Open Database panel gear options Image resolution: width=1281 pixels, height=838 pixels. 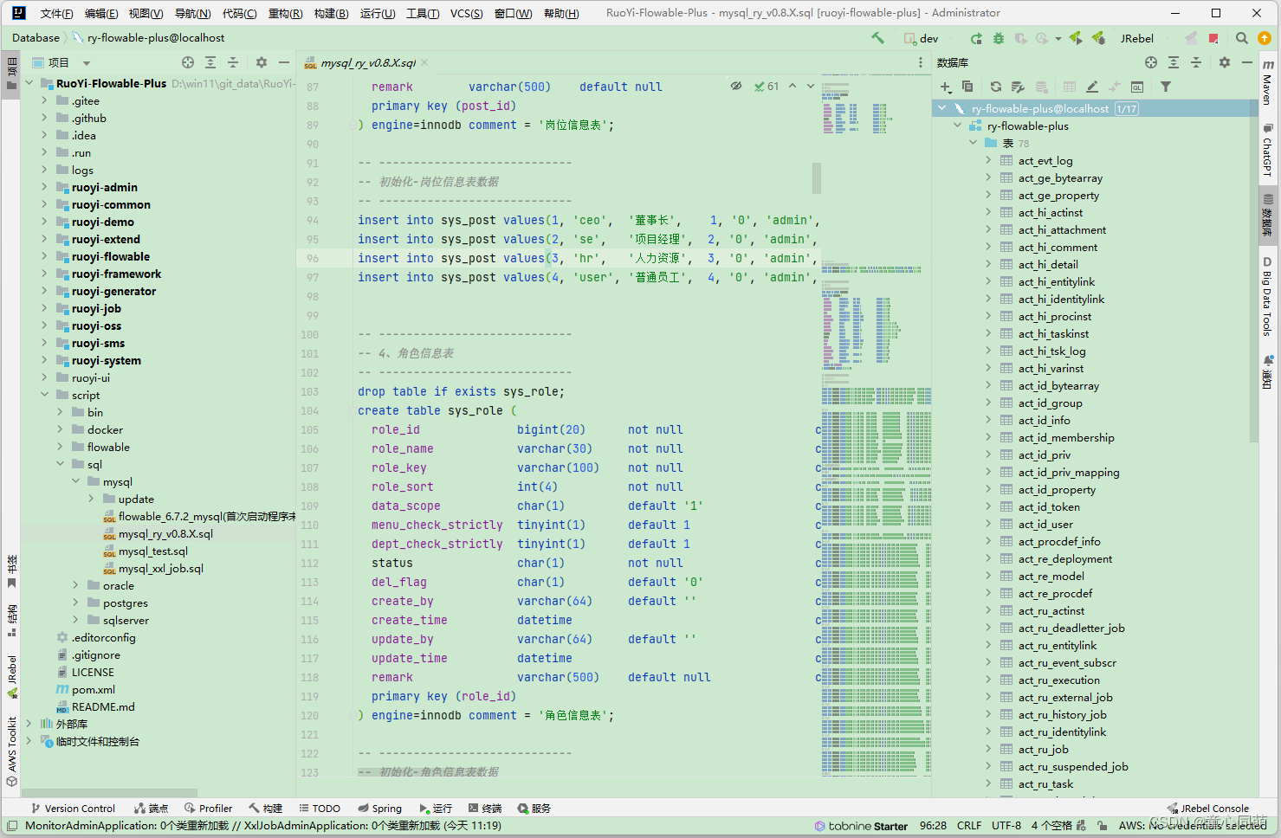point(1225,62)
